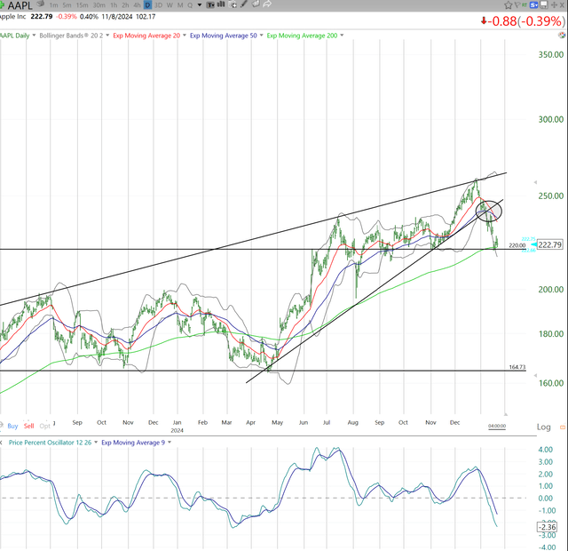Select the 1m time frame
The width and height of the screenshot is (568, 551).
(x=53, y=5)
